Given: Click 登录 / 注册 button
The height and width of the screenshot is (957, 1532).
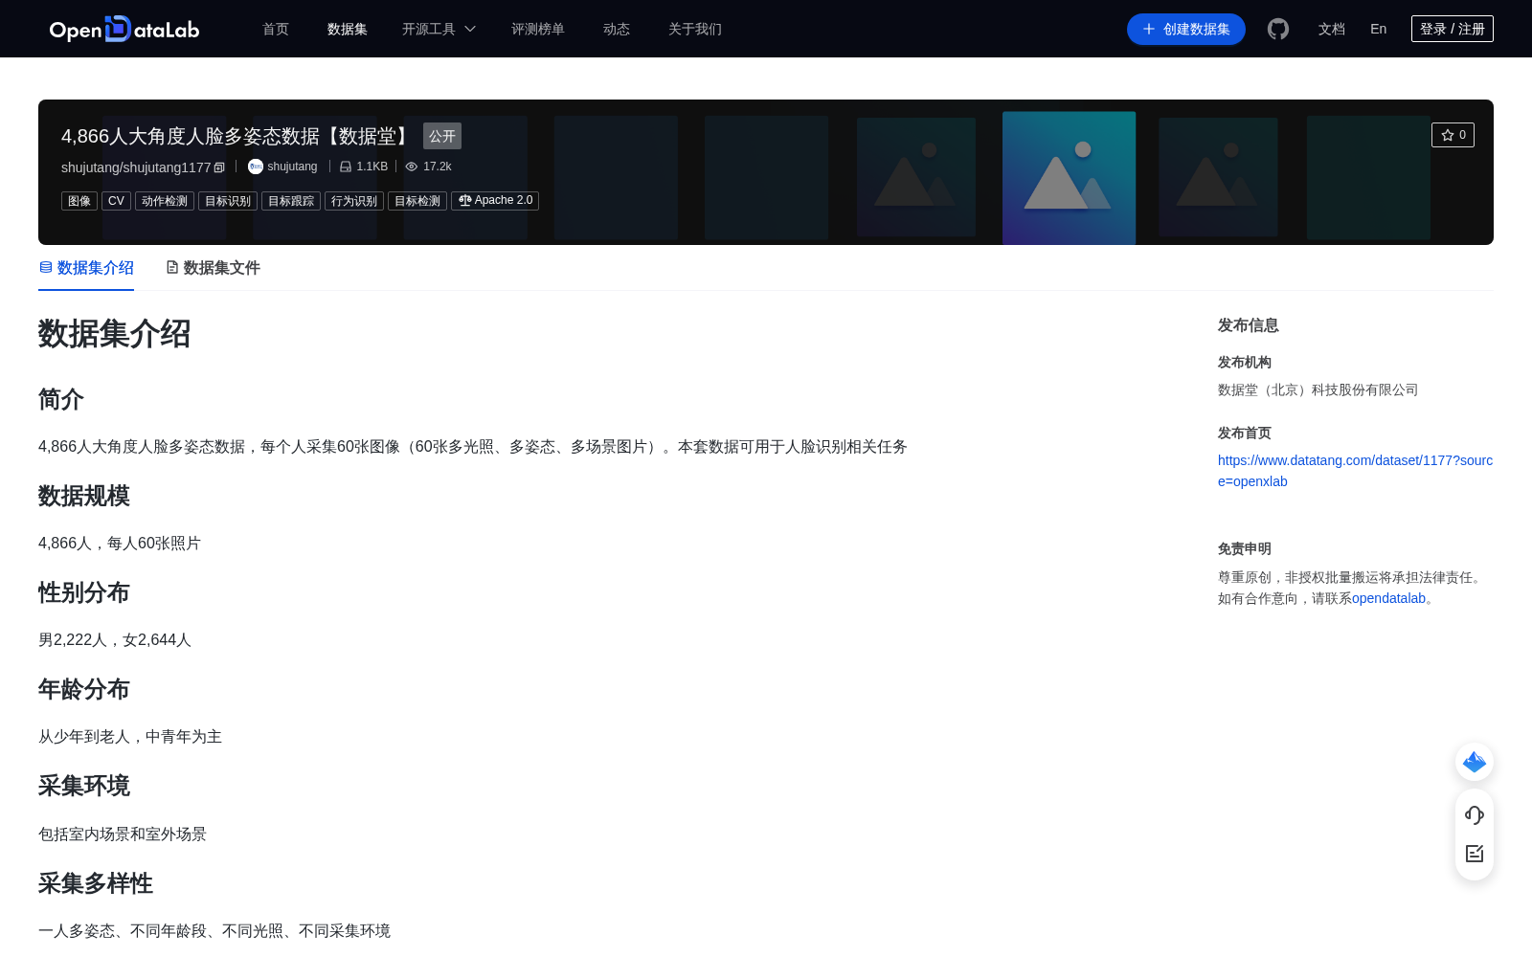Looking at the screenshot, I should (1453, 29).
